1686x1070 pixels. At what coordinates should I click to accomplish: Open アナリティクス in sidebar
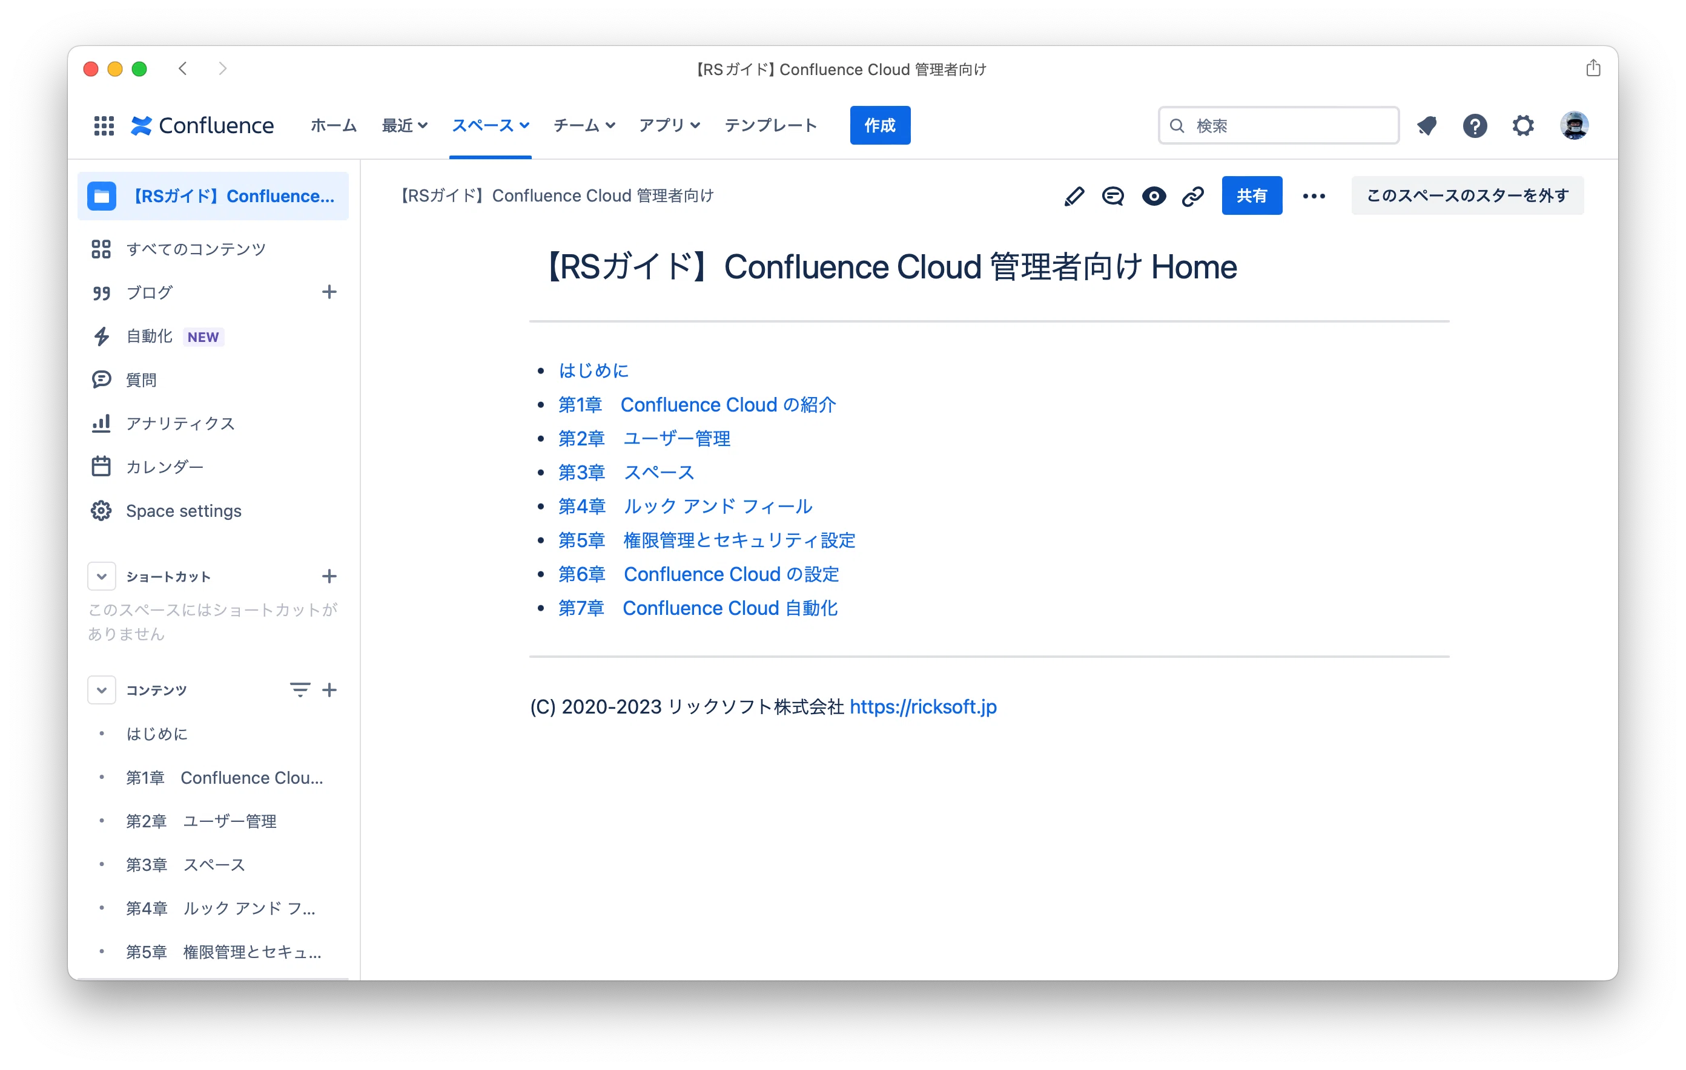click(213, 424)
